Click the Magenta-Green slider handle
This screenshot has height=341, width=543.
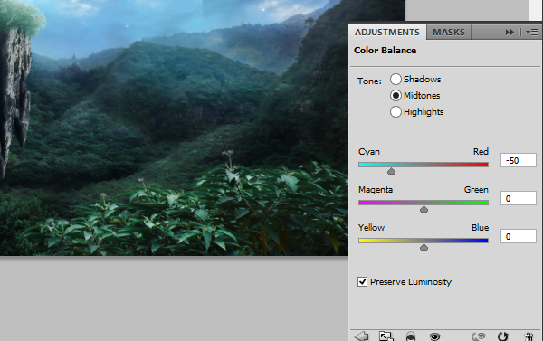pyautogui.click(x=424, y=209)
